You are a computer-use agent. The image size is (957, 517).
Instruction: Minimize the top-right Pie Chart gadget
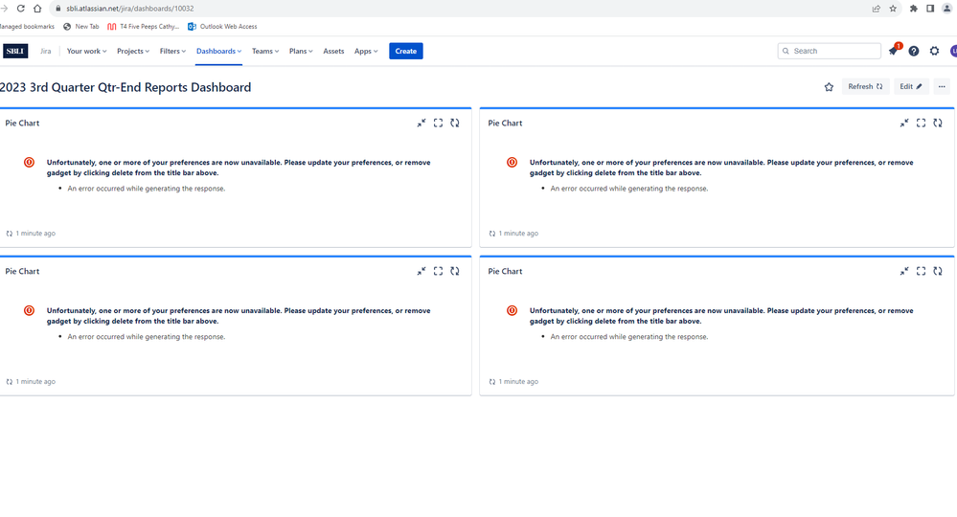point(904,124)
